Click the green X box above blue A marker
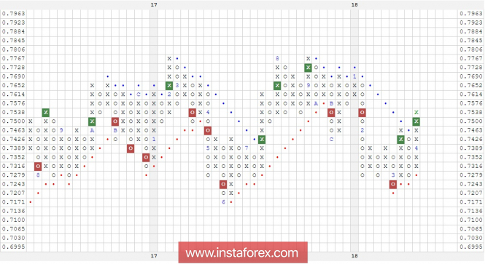 point(92,121)
